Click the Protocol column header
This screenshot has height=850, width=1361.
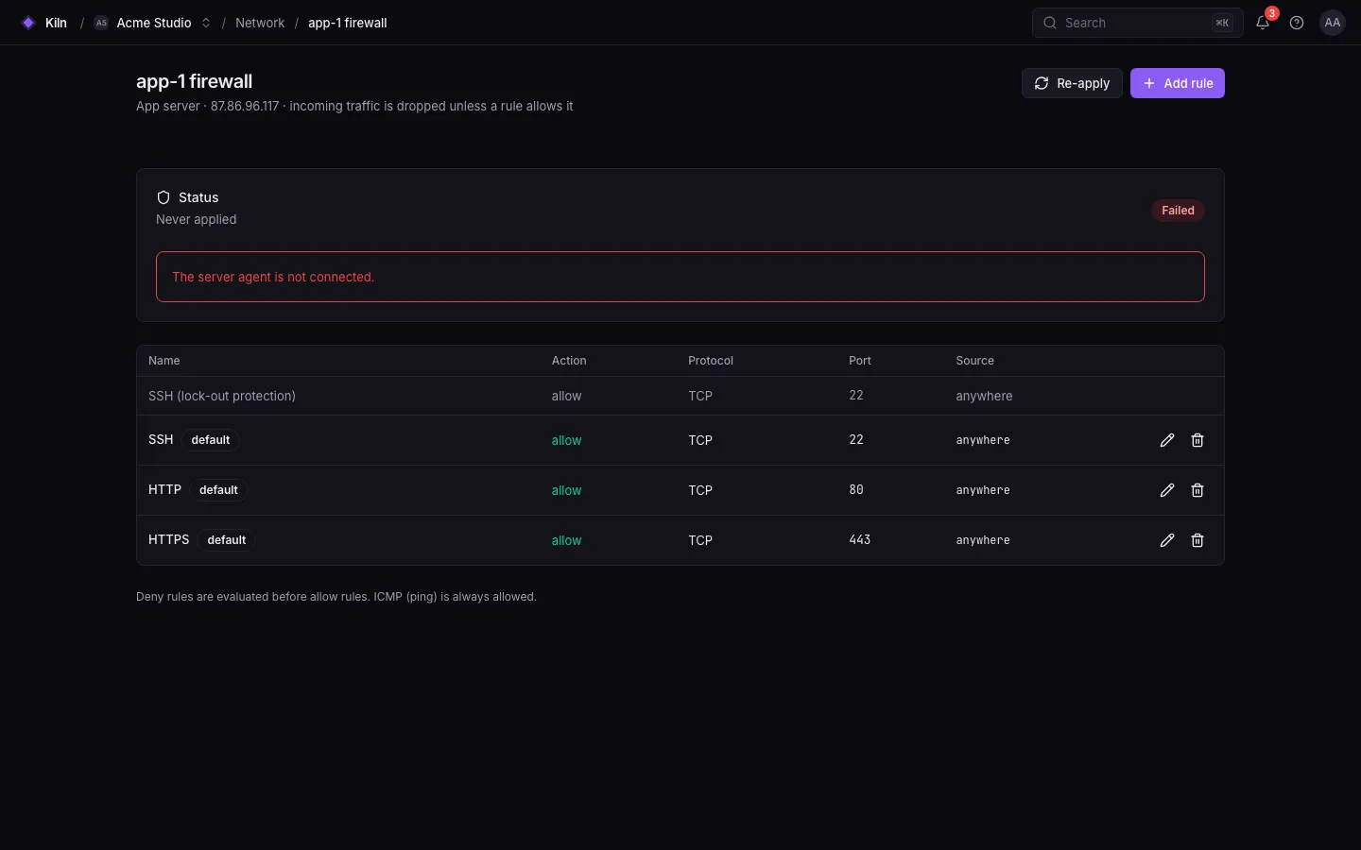click(x=711, y=361)
